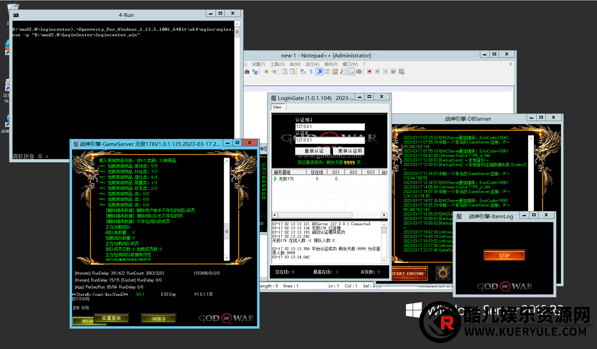Start macro recording with the red dot icon
Viewport: 597px width, 349px height.
(369, 72)
